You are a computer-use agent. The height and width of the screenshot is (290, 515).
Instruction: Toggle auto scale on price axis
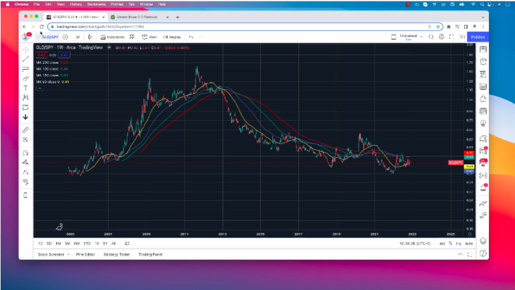(467, 243)
